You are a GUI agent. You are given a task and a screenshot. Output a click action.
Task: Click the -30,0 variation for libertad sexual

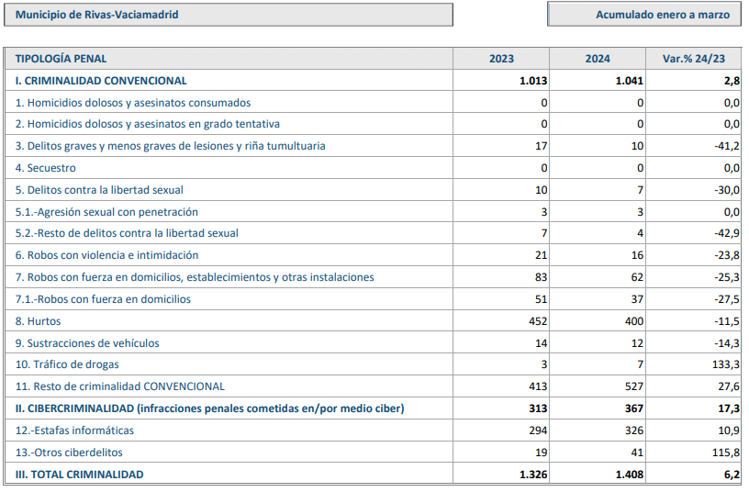pyautogui.click(x=727, y=190)
